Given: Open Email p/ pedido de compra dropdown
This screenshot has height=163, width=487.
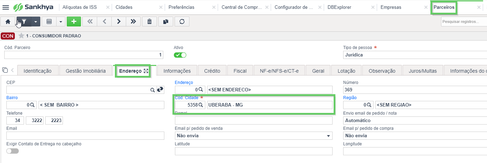Looking at the screenshot, I should click(415, 136).
